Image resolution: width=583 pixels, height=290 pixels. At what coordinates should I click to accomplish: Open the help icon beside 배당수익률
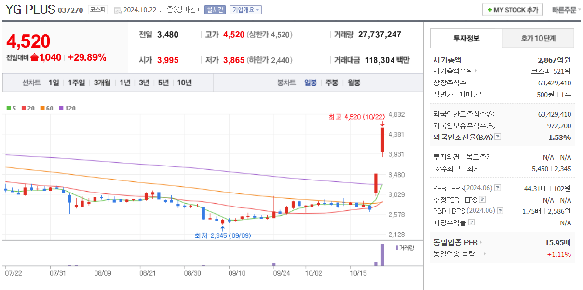[x=471, y=222]
